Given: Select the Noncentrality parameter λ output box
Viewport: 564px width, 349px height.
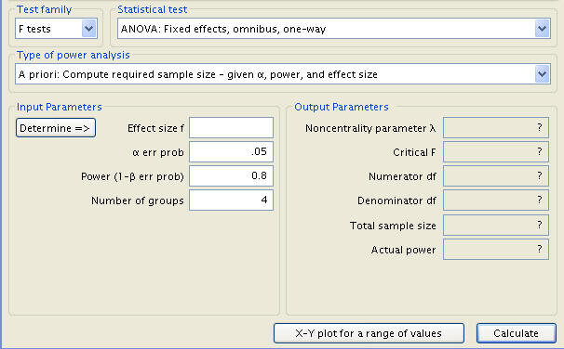Looking at the screenshot, I should pyautogui.click(x=496, y=128).
